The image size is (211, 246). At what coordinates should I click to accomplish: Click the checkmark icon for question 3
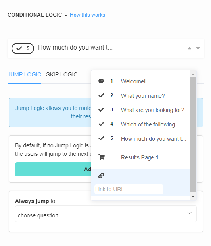101,110
